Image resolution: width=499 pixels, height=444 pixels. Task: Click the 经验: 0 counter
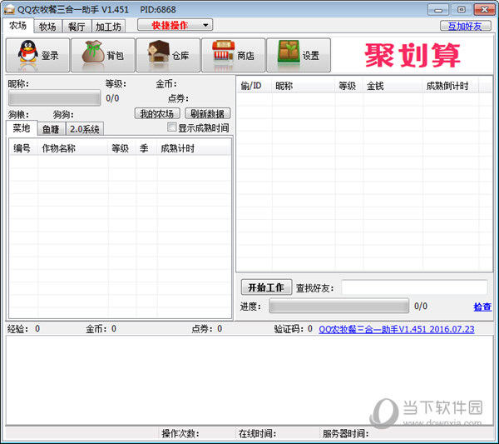point(24,329)
